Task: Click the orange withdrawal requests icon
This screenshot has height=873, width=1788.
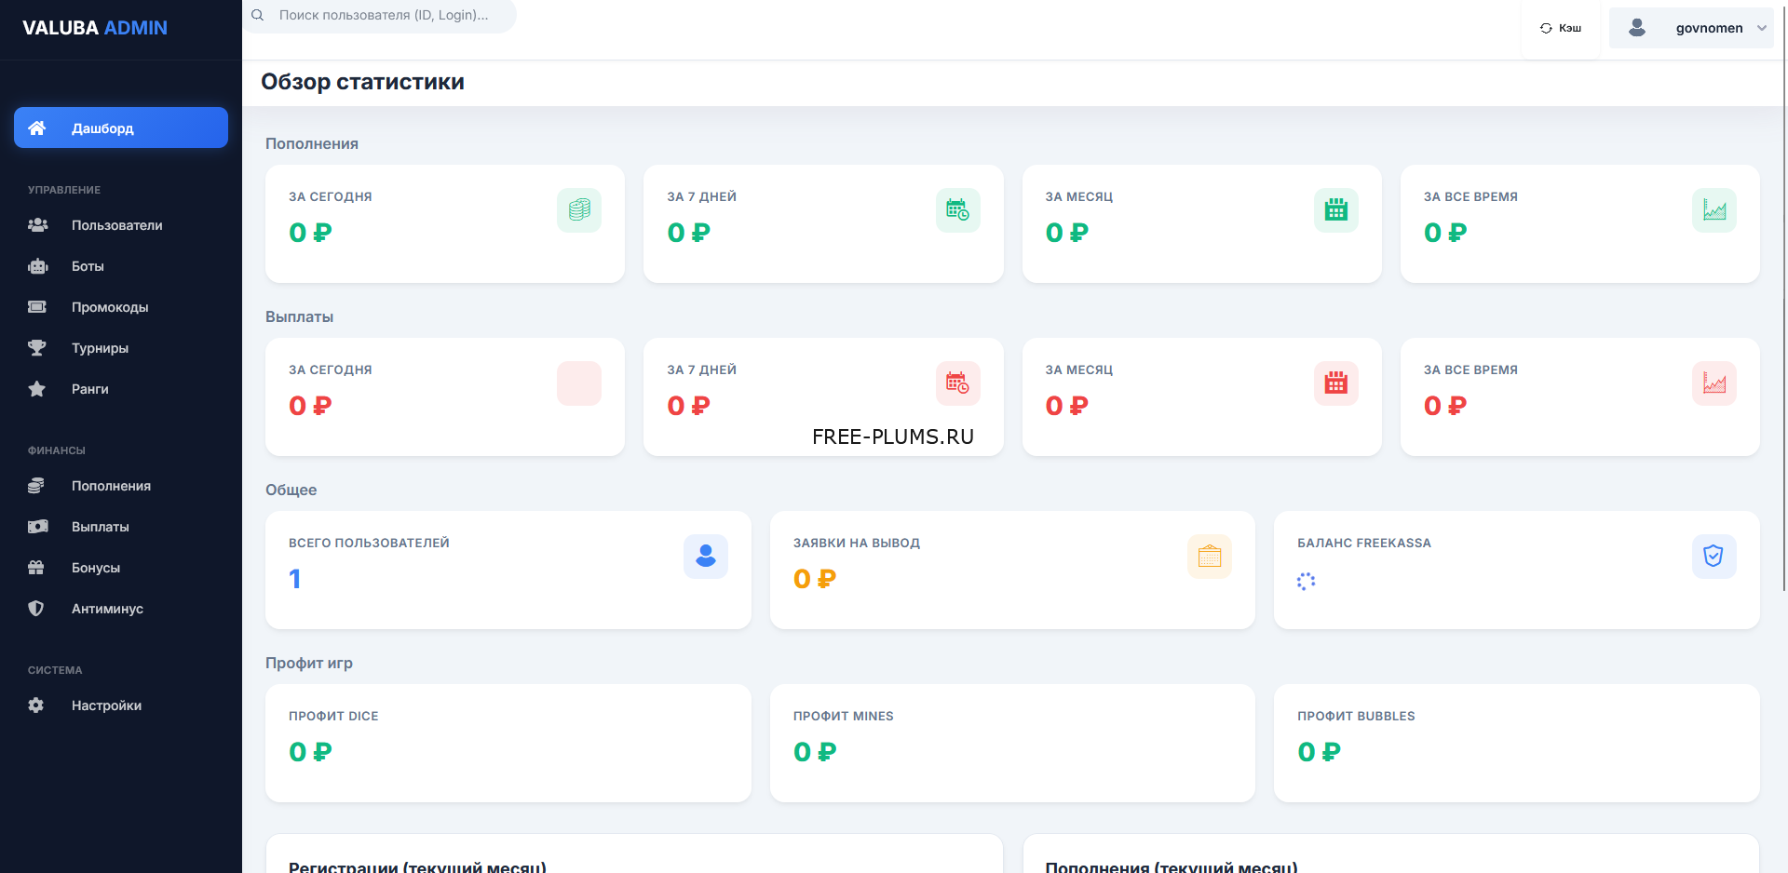Action: (x=1209, y=557)
